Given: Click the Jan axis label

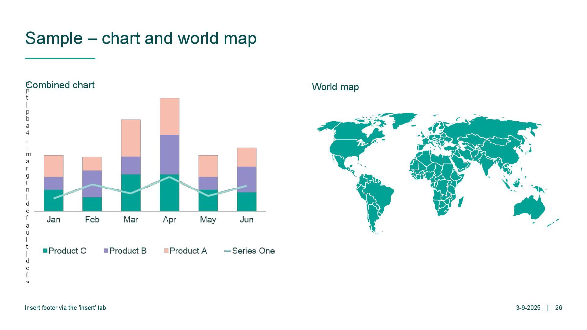Looking at the screenshot, I should 54,220.
